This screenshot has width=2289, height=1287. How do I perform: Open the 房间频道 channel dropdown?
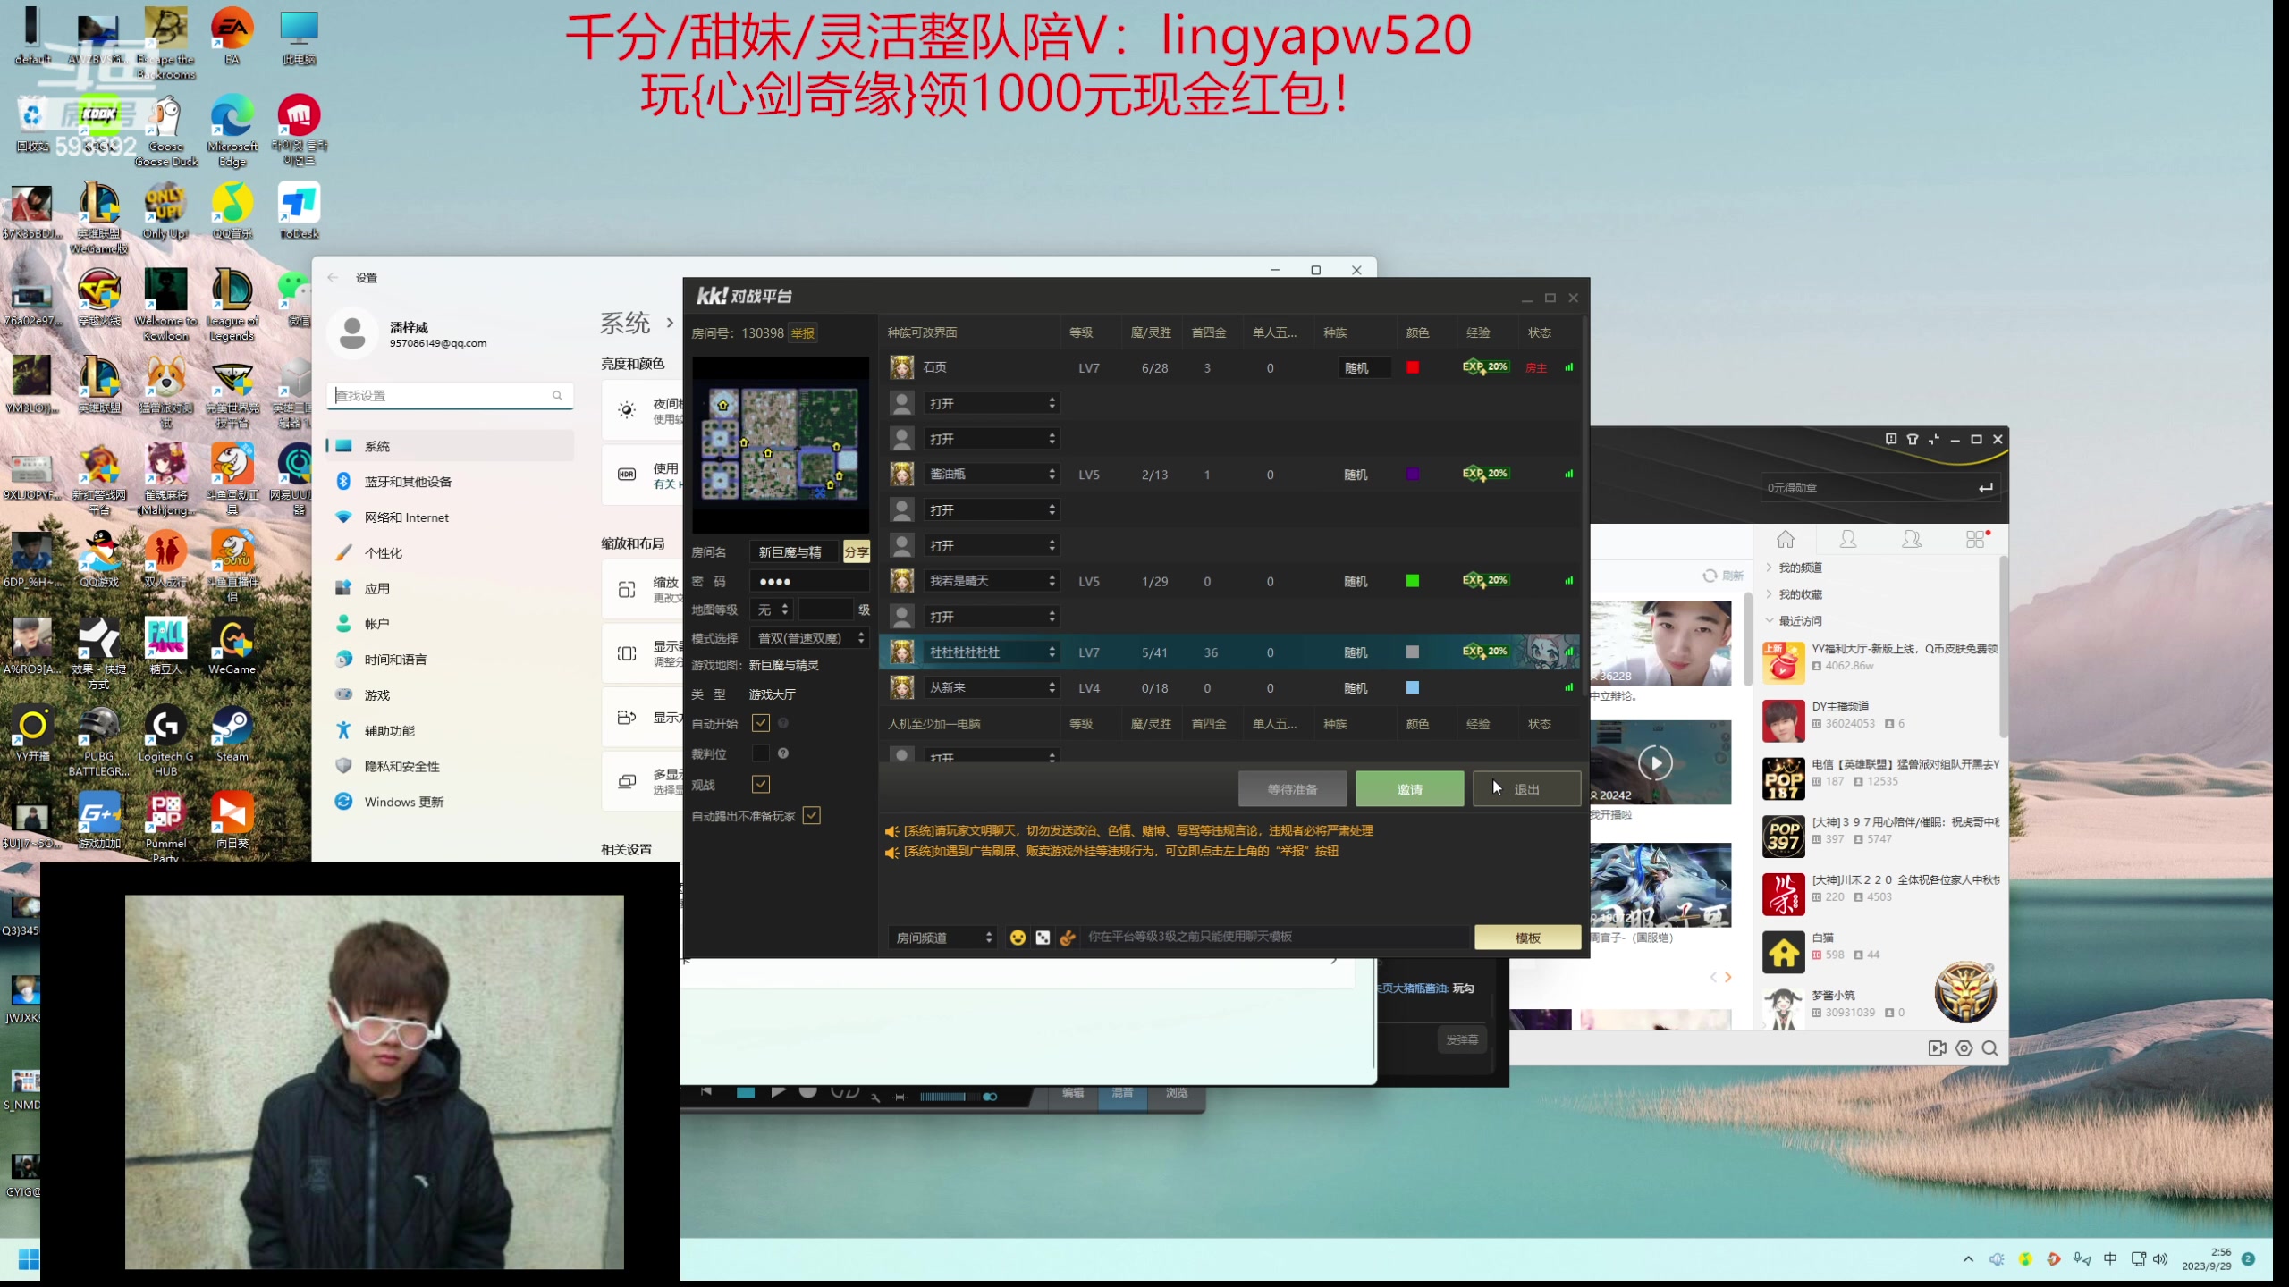pyautogui.click(x=942, y=937)
